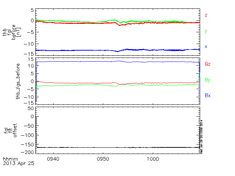Click the '-200' tick label in bottom panel

[x=27, y=152]
